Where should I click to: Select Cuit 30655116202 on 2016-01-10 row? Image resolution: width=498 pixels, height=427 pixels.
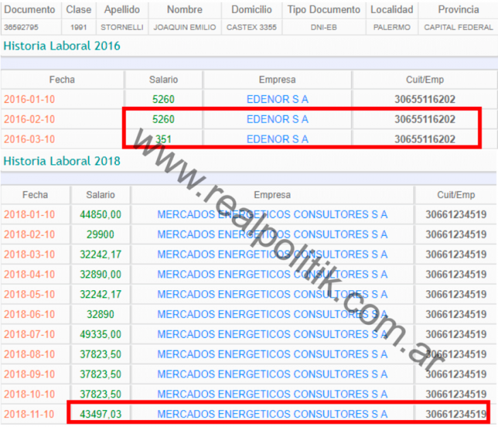pyautogui.click(x=424, y=99)
